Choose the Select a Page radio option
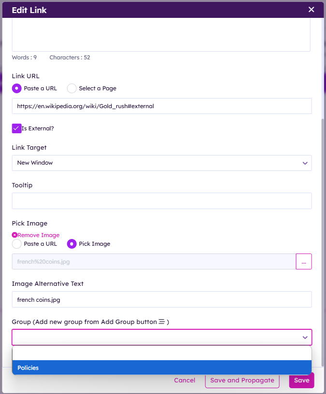The image size is (326, 394). point(72,88)
